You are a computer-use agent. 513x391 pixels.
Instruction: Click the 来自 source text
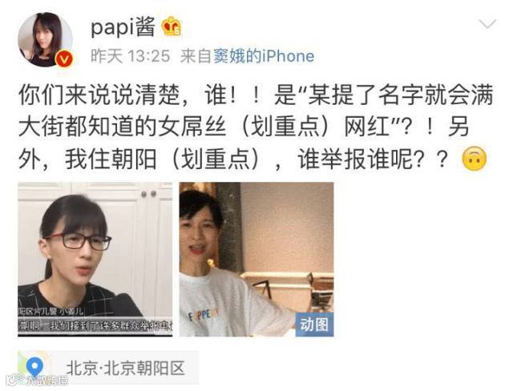point(196,56)
